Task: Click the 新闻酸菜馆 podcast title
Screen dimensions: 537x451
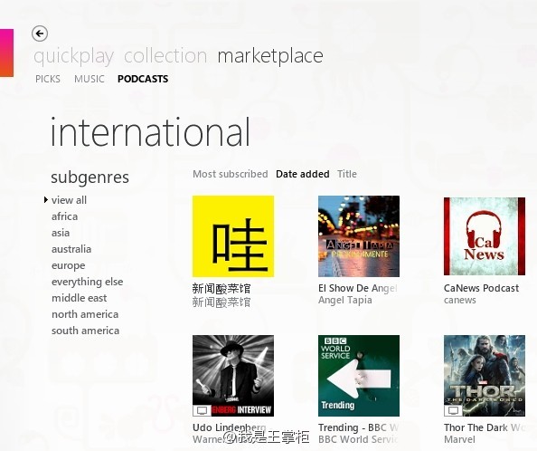Action: [221, 289]
